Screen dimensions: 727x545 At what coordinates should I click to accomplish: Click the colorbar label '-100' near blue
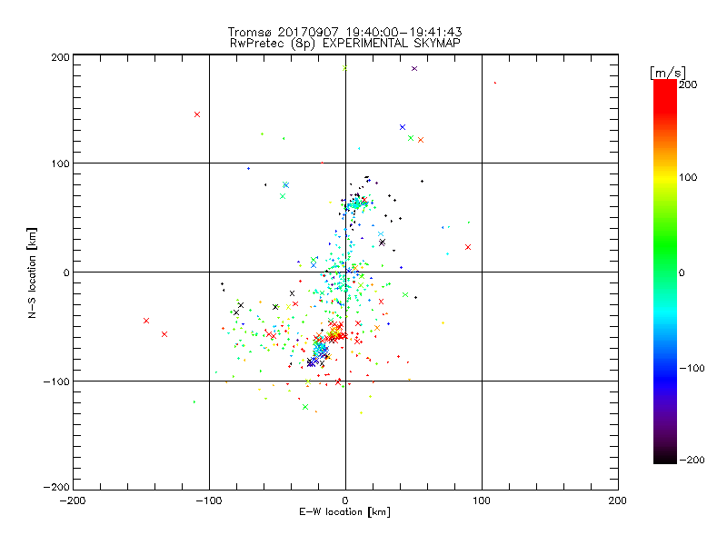point(692,369)
